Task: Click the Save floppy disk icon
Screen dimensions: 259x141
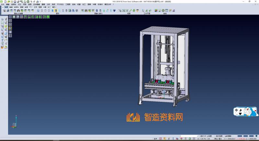Action: point(15,2)
